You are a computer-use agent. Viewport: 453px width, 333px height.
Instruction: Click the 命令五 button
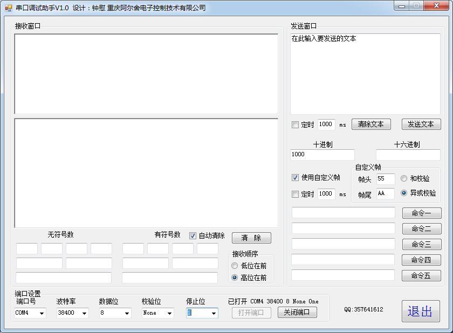[421, 275]
